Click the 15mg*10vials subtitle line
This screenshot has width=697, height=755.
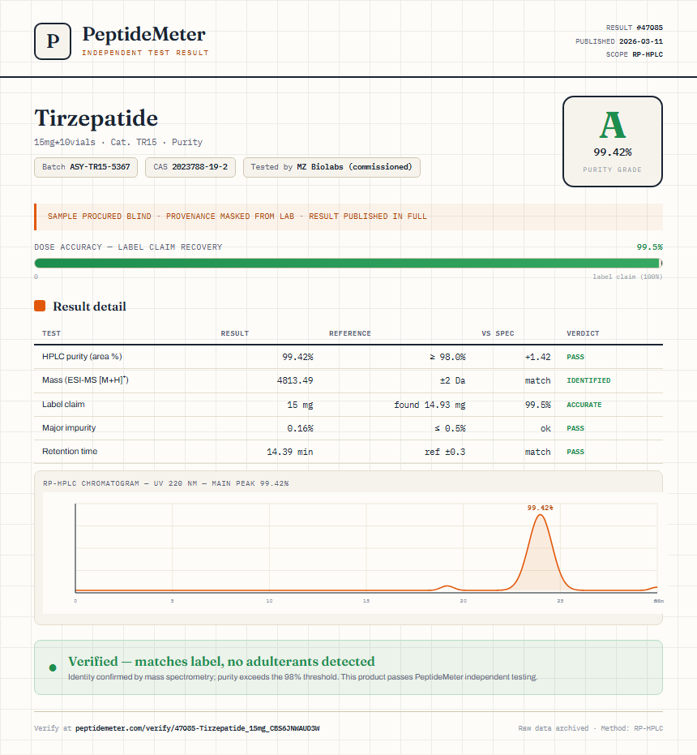(118, 142)
